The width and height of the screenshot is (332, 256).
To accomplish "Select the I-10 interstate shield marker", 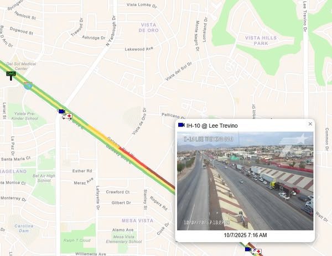I will click(28, 86).
